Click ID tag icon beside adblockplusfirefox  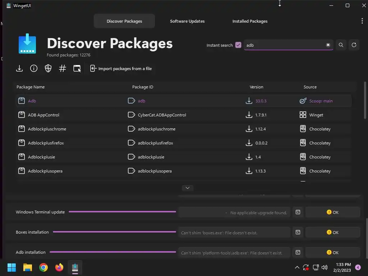click(132, 143)
